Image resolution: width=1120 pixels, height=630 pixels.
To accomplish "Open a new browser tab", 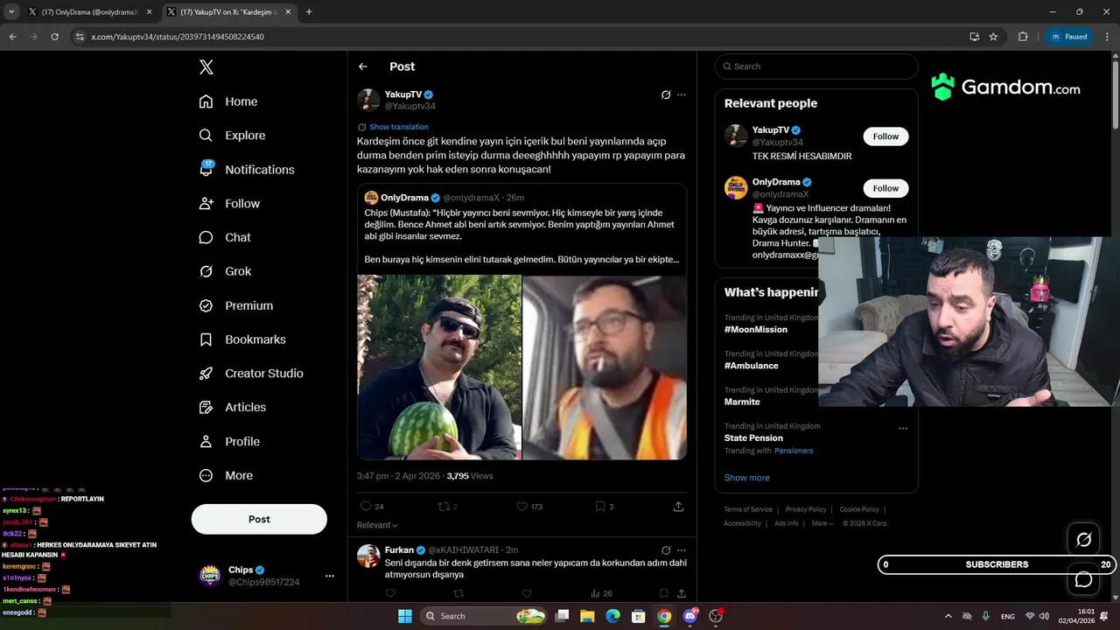I will click(x=309, y=12).
